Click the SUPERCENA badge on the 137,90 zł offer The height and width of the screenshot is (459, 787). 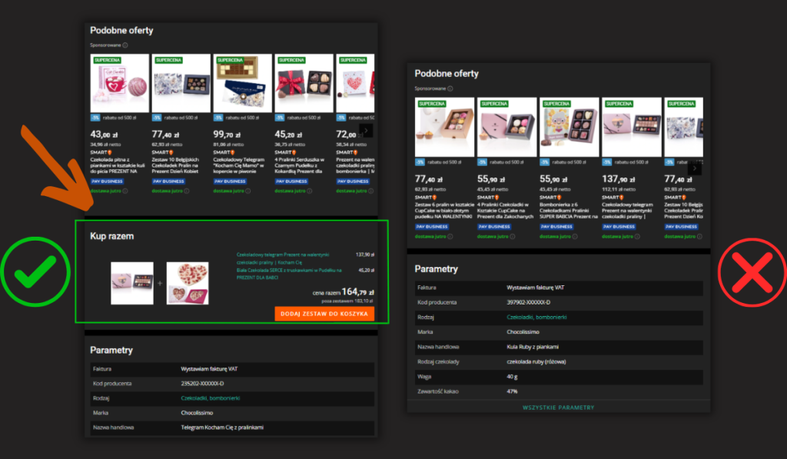tap(619, 104)
